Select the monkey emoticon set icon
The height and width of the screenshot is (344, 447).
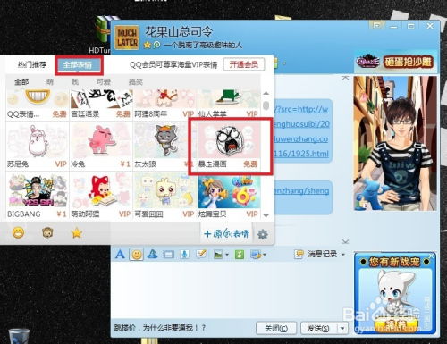point(47,232)
